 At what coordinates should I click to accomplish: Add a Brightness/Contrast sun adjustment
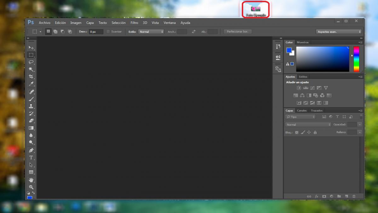299,88
